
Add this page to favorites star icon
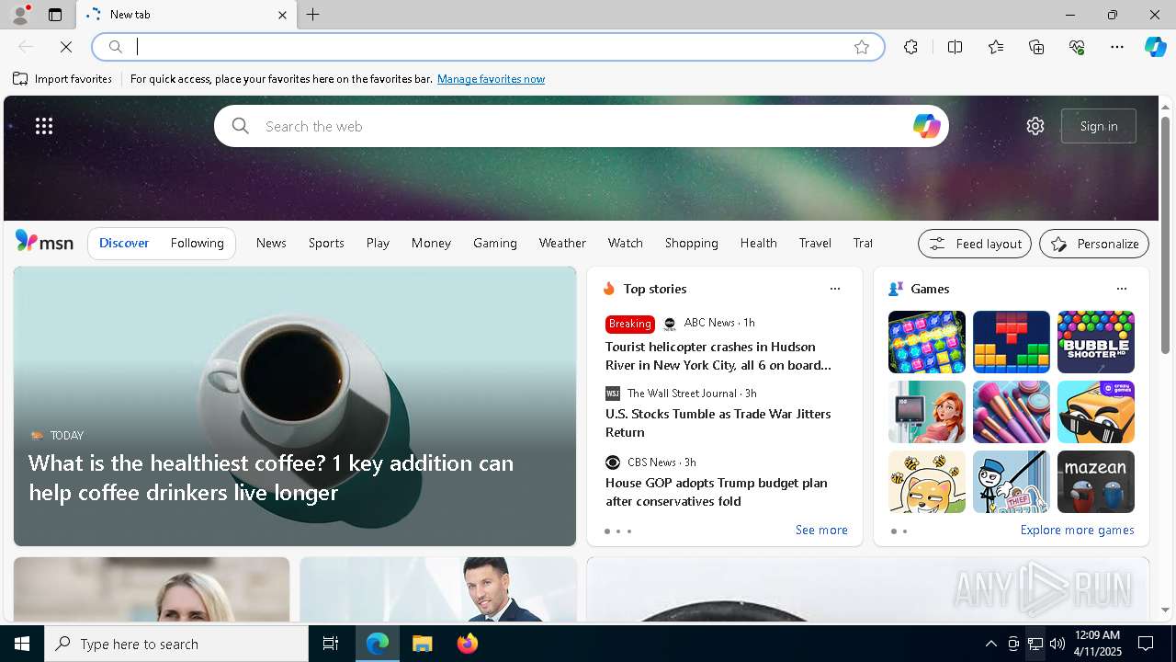862,47
